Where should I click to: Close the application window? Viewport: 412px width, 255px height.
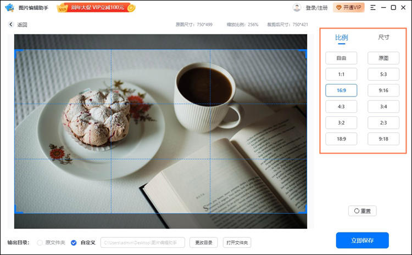point(403,7)
